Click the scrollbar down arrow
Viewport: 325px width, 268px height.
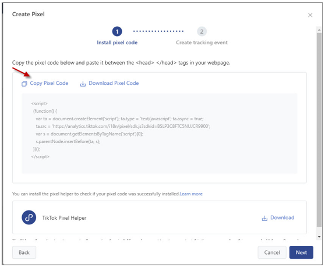pos(319,237)
